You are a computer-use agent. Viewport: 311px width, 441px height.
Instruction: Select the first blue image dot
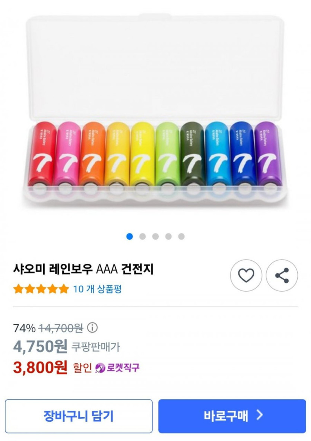click(x=130, y=237)
